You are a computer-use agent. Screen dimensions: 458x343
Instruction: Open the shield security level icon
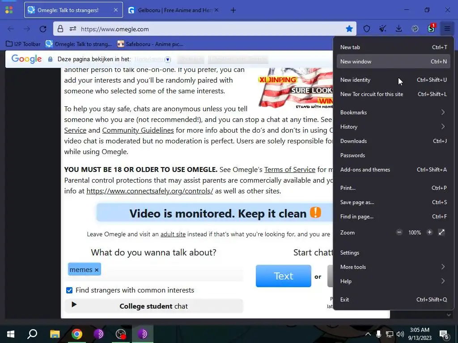(367, 29)
